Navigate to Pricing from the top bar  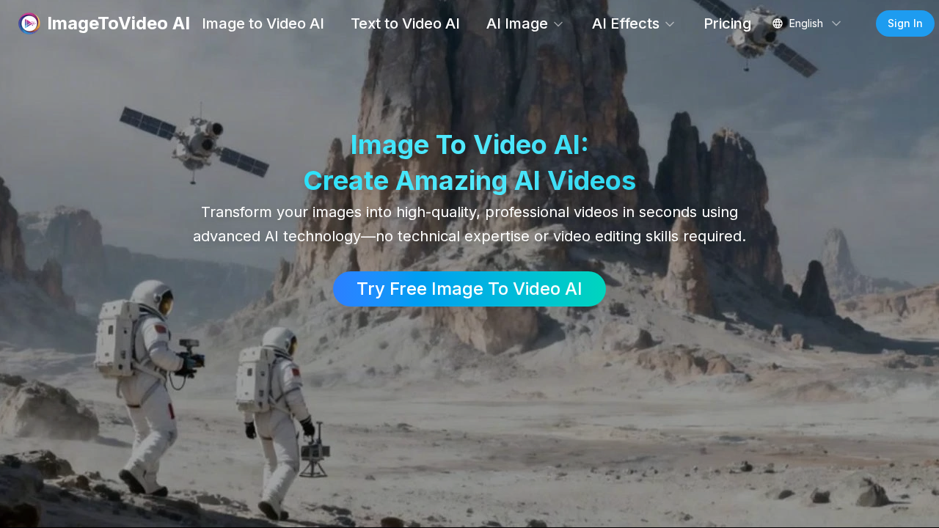coord(727,23)
